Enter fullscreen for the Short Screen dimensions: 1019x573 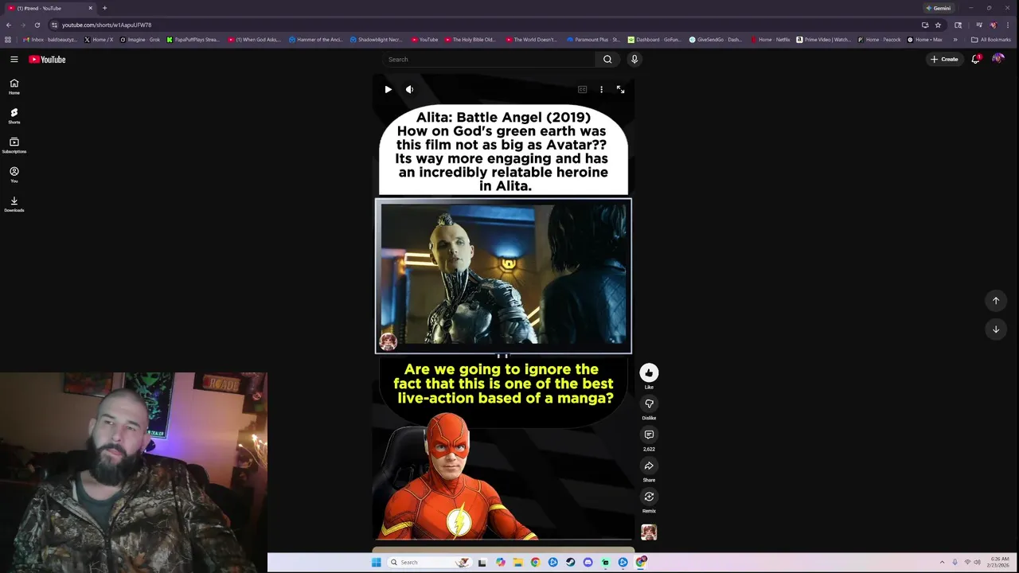(x=620, y=89)
